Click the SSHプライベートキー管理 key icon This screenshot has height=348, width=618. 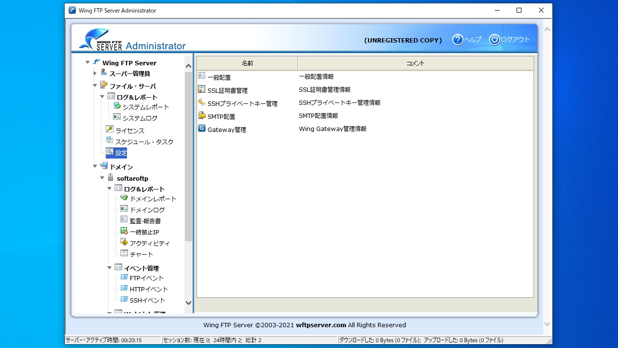click(x=202, y=102)
